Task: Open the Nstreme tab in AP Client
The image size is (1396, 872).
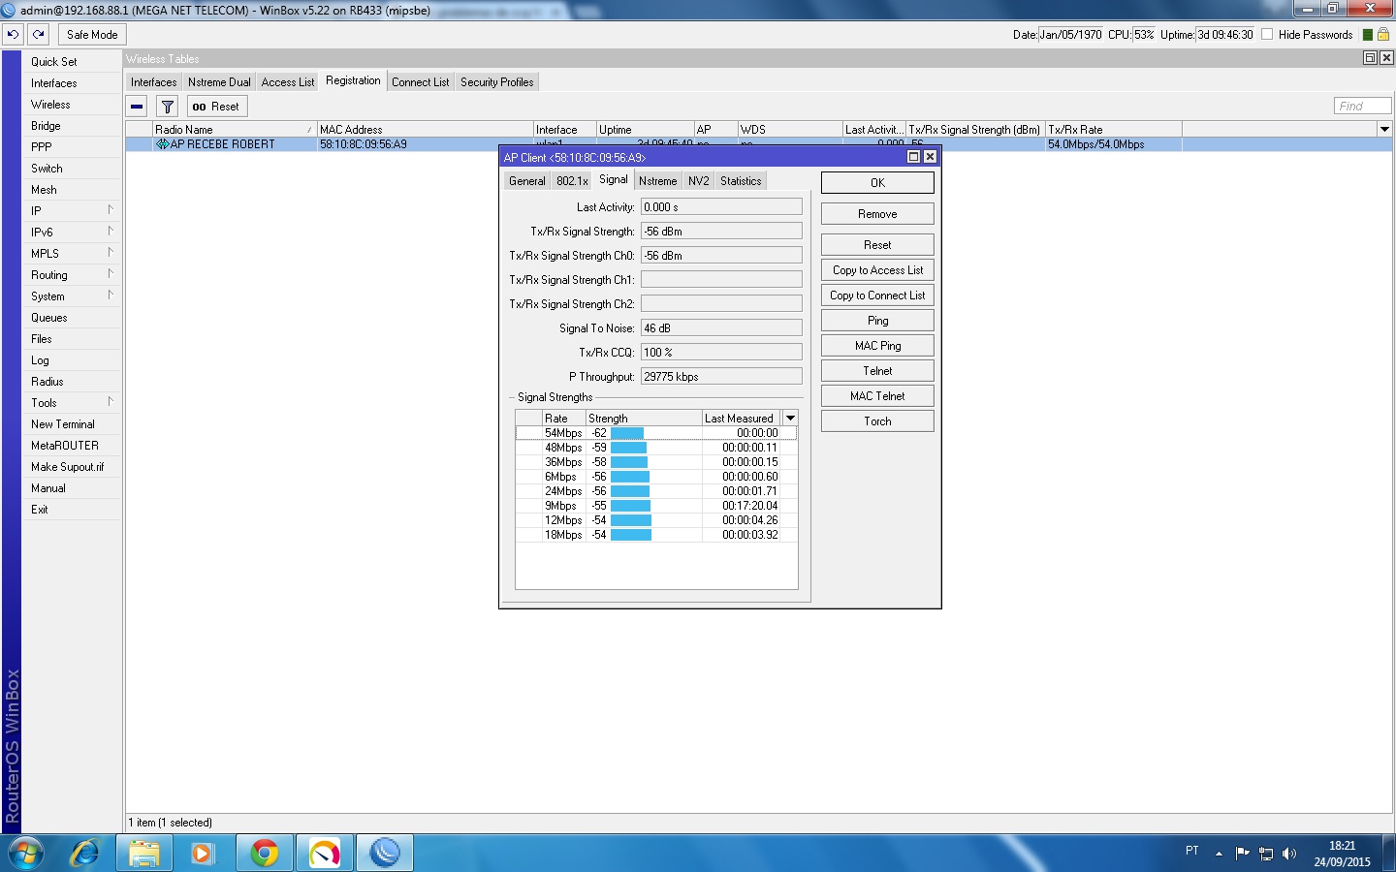Action: coord(657,181)
